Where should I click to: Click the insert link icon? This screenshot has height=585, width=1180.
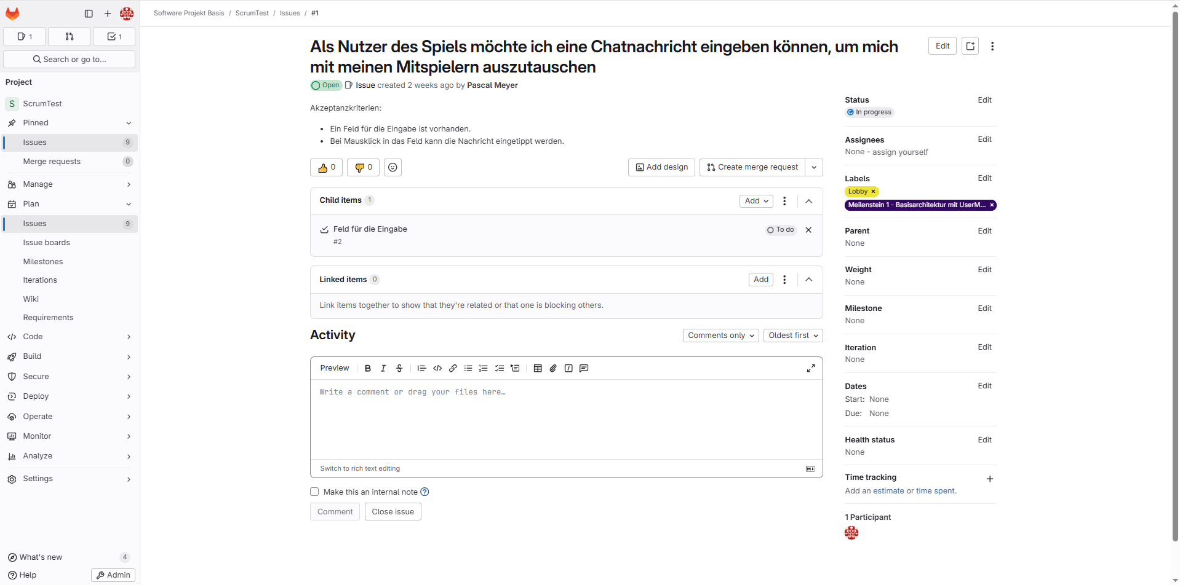[x=453, y=369]
